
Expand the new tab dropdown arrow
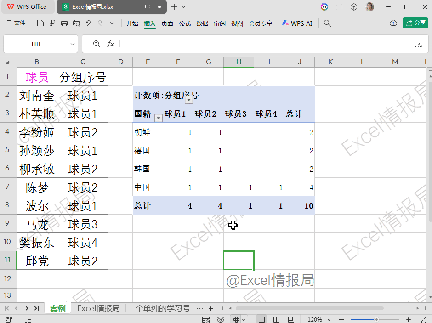pyautogui.click(x=183, y=7)
